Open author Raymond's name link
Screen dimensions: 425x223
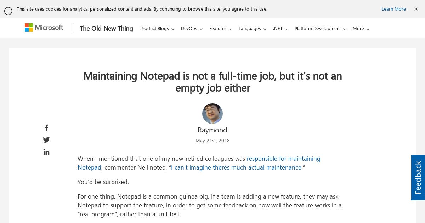212,130
